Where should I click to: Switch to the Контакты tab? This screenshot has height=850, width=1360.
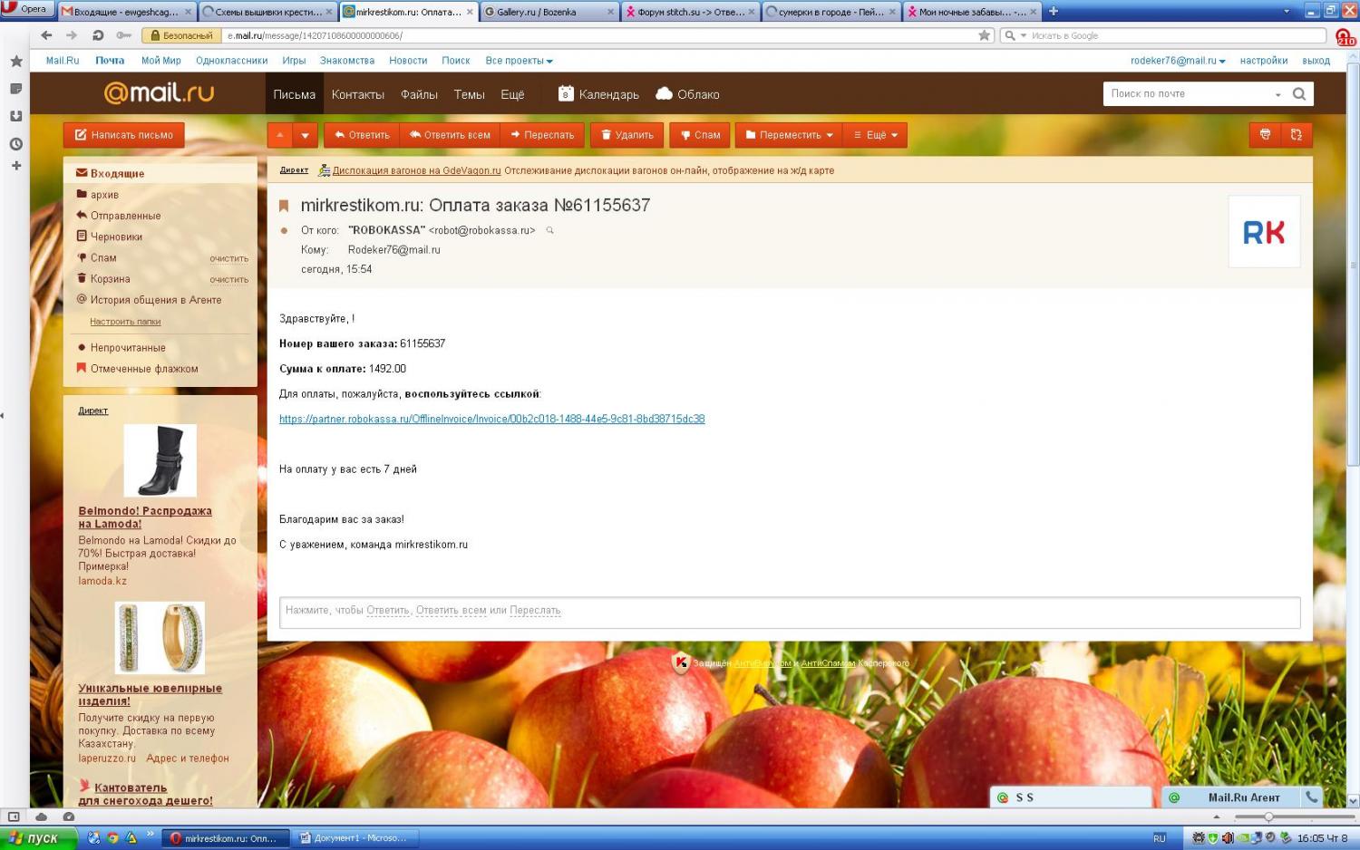click(357, 94)
